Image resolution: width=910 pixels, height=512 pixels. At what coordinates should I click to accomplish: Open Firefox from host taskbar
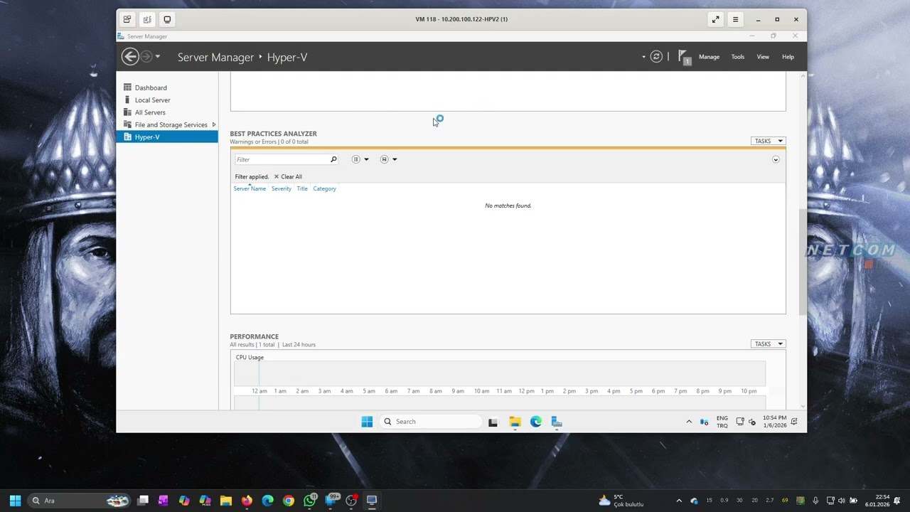(x=247, y=501)
